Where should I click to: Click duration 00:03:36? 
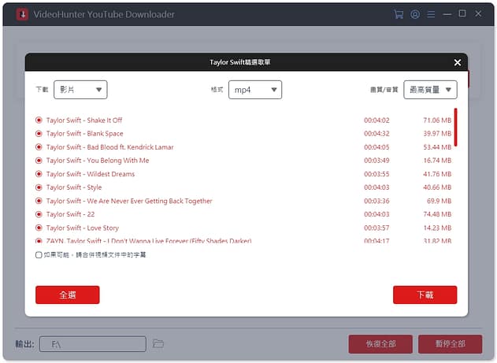click(376, 201)
